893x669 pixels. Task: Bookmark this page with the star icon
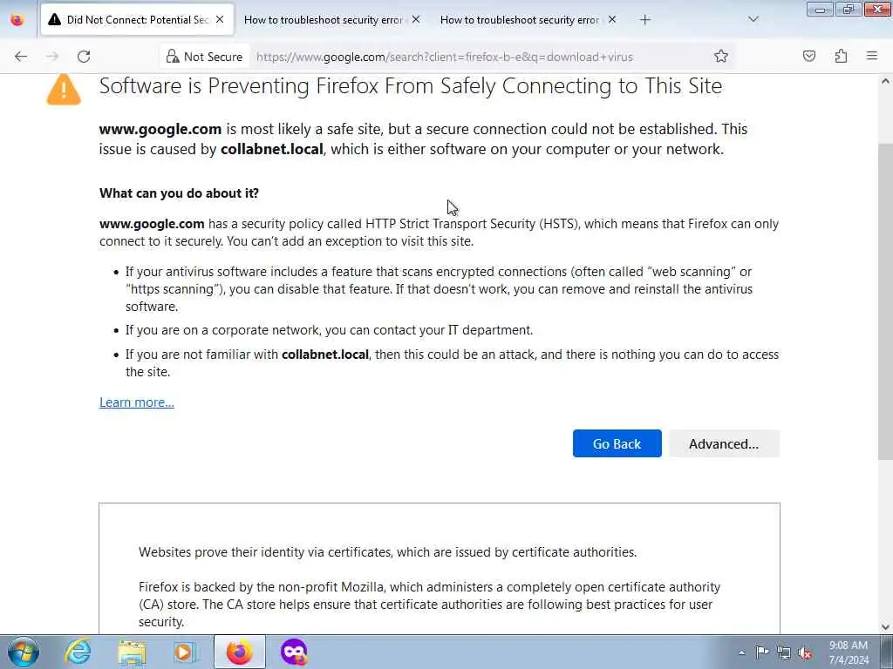tap(721, 57)
